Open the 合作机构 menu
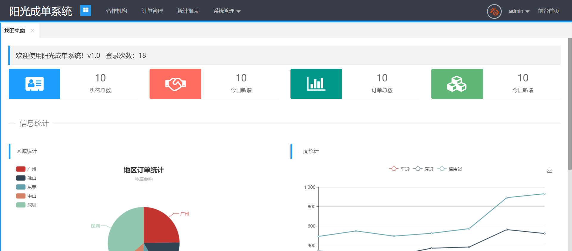The image size is (572, 251). point(116,11)
